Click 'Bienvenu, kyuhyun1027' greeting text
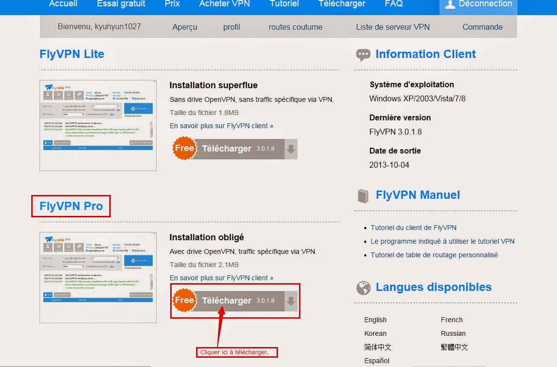557x367 pixels. [99, 27]
